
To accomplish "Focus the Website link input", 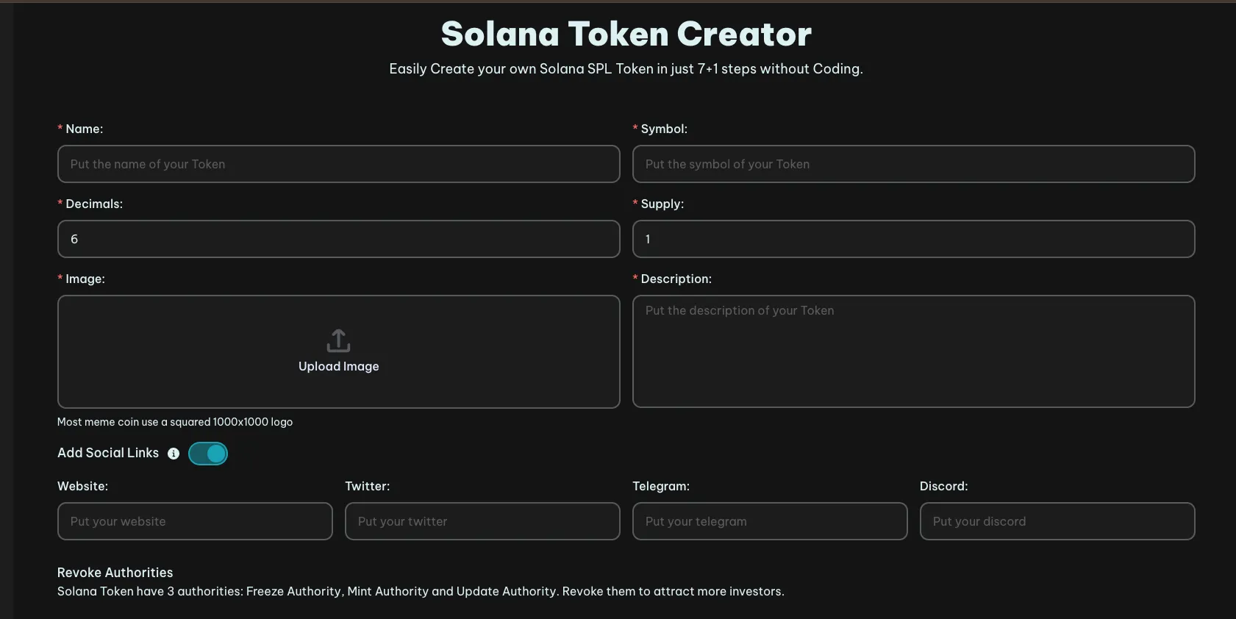I will pos(195,521).
